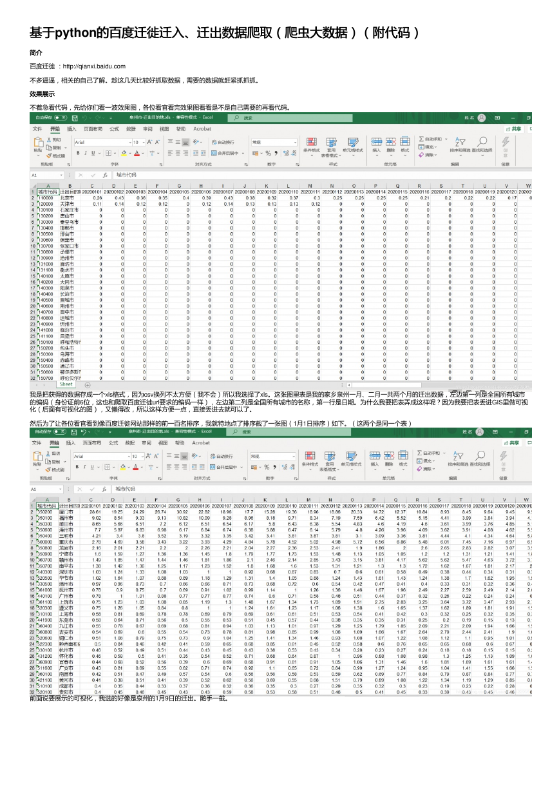Apply red font color in first Excel ribbon
The image size is (559, 792).
(137, 153)
